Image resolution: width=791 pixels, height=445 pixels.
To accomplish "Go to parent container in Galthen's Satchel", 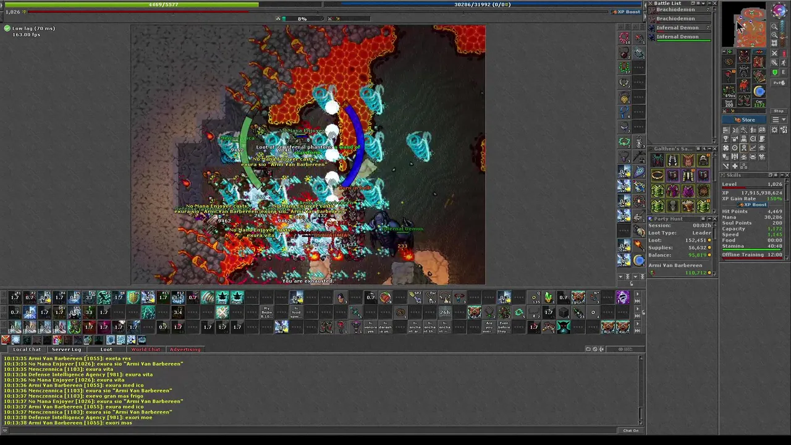I will (704, 149).
